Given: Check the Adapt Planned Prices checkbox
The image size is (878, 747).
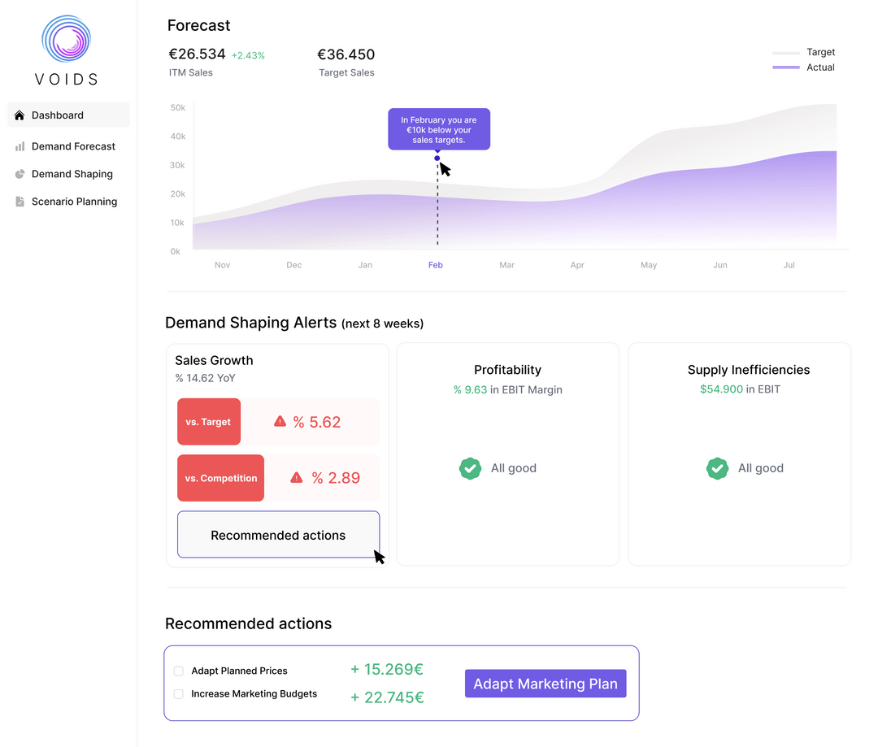Looking at the screenshot, I should click(x=179, y=671).
